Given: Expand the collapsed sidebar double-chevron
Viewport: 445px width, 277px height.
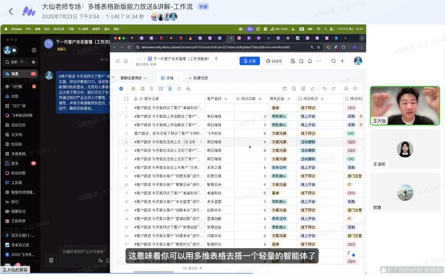Looking at the screenshot, I should point(113,78).
